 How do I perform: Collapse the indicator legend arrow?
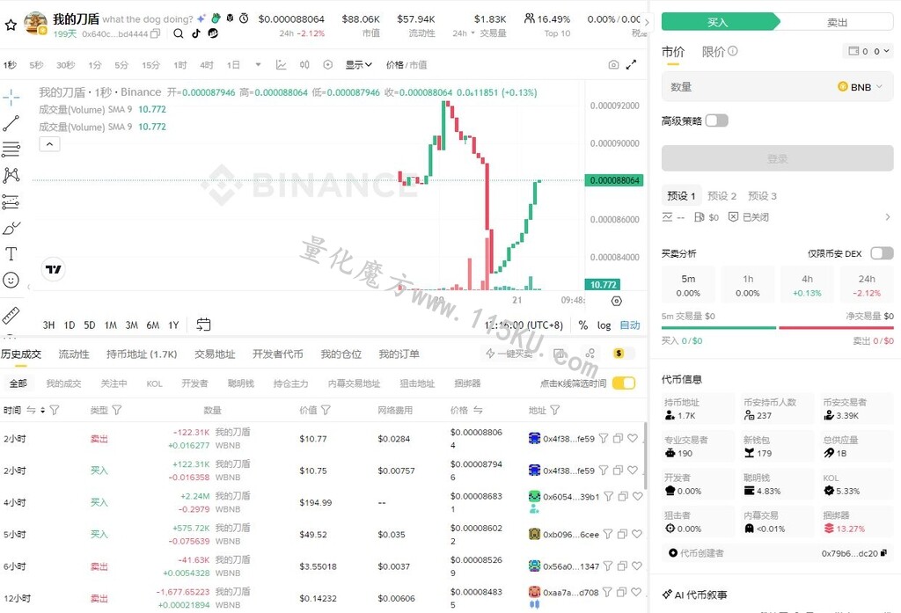(49, 144)
